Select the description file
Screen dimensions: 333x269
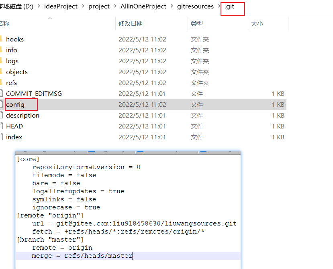click(x=23, y=116)
